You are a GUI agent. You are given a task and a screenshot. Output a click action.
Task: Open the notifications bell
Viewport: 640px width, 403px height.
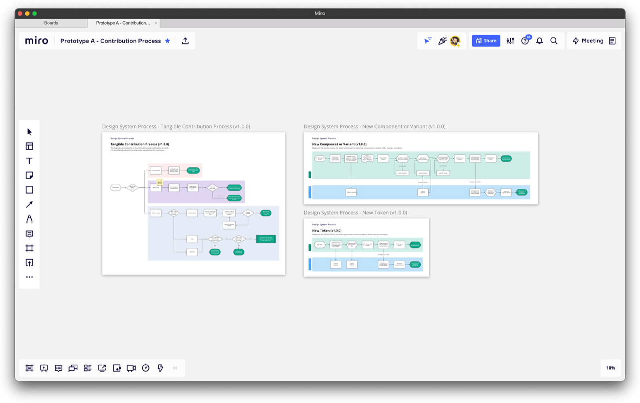pyautogui.click(x=540, y=41)
